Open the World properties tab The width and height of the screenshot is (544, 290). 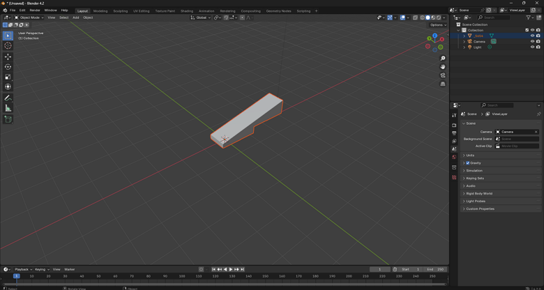tap(454, 157)
